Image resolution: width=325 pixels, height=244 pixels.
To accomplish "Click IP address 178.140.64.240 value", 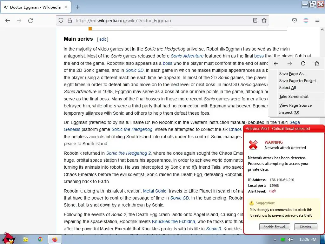I will [x=282, y=180].
